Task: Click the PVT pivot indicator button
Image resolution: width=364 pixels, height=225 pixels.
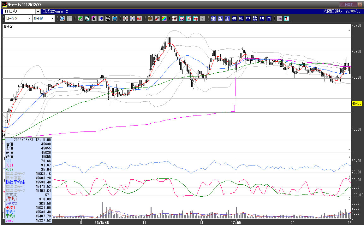Action: (262, 19)
